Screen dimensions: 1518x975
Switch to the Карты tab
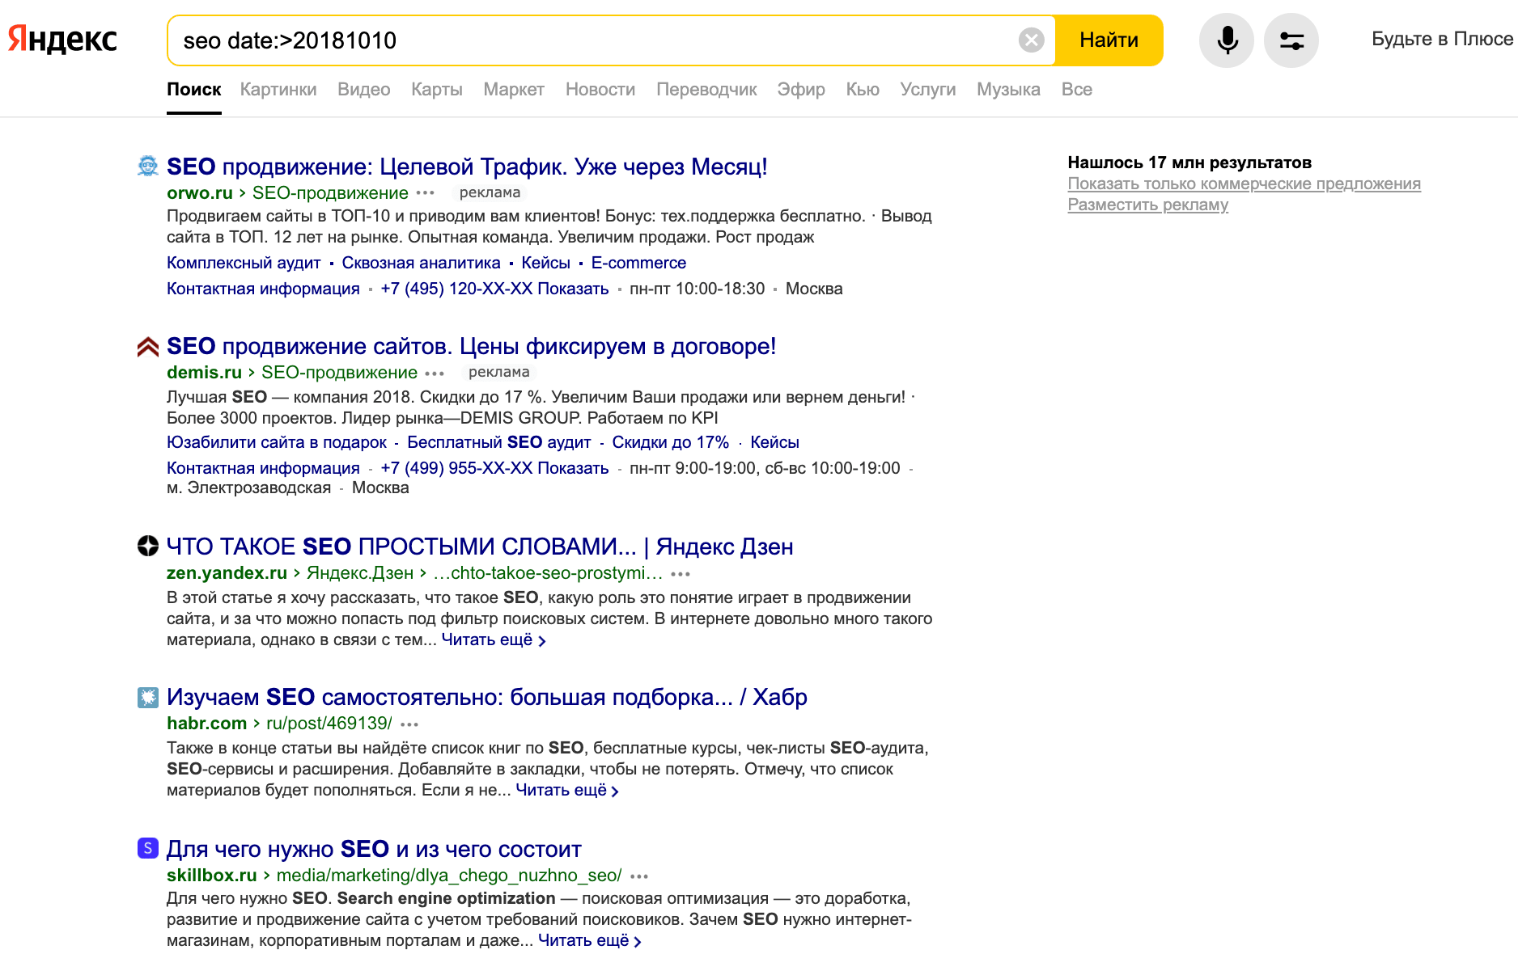pos(437,90)
